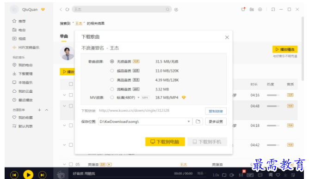
Task: Skip to the next track
Action: click(x=43, y=175)
